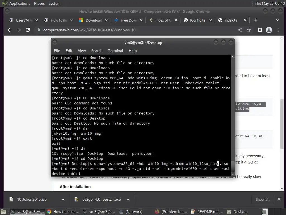Click terminal scrollbar thumb
Image resolution: width=286 pixels, height=215 pixels.
(233, 166)
